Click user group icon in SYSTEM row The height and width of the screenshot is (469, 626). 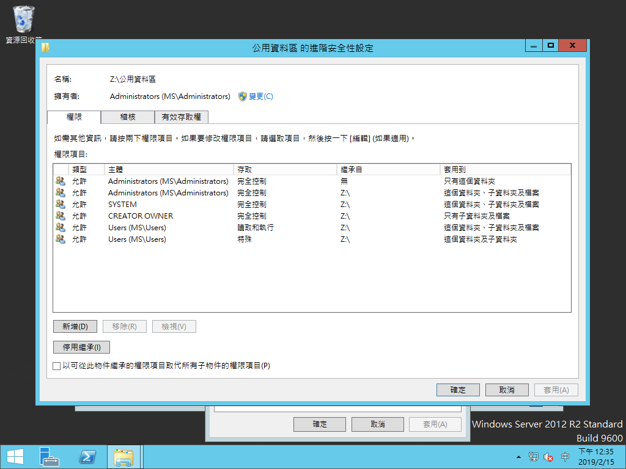point(61,204)
